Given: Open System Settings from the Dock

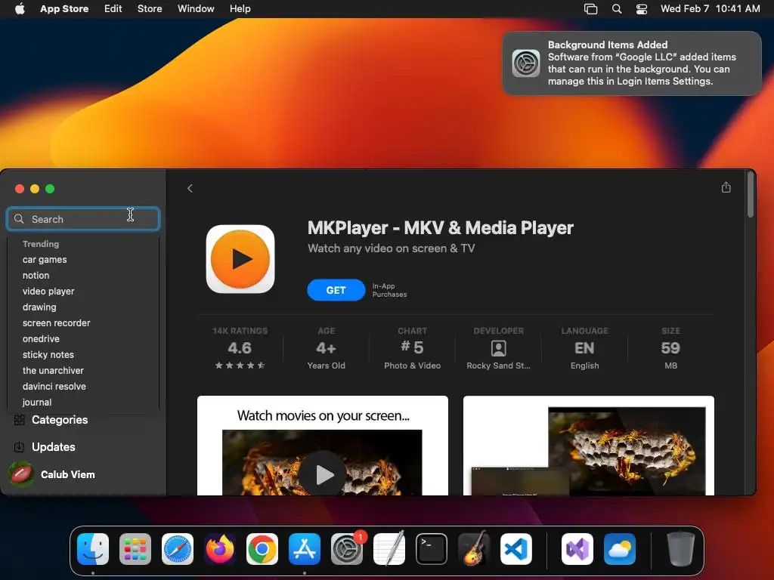Looking at the screenshot, I should tap(346, 549).
